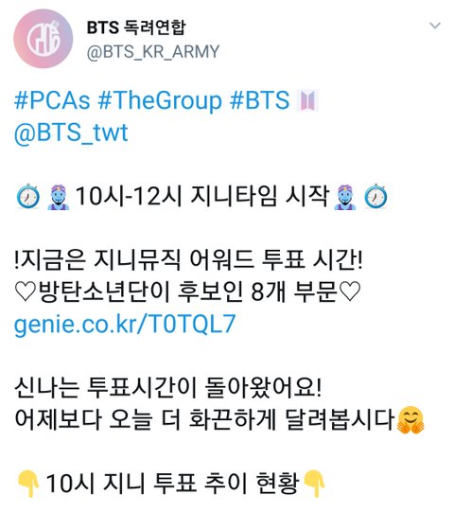Image resolution: width=454 pixels, height=512 pixels.
Task: Open the #TheGroup hashtag
Action: click(160, 101)
